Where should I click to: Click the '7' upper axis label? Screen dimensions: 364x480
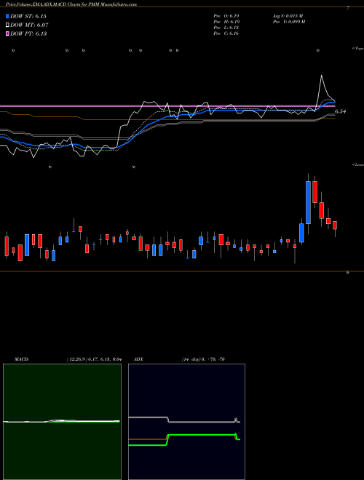point(348,8)
